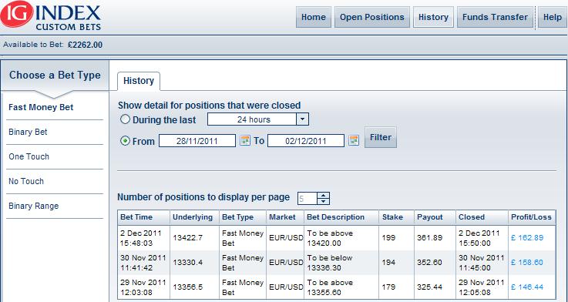This screenshot has height=302, width=568.
Task: Select the 'During the last' radio option
Action: 125,119
